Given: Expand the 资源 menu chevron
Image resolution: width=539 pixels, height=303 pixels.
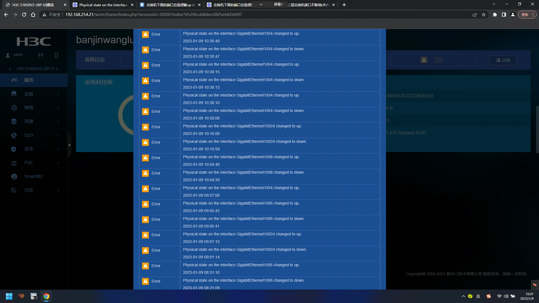Looking at the screenshot, I should coord(58,122).
